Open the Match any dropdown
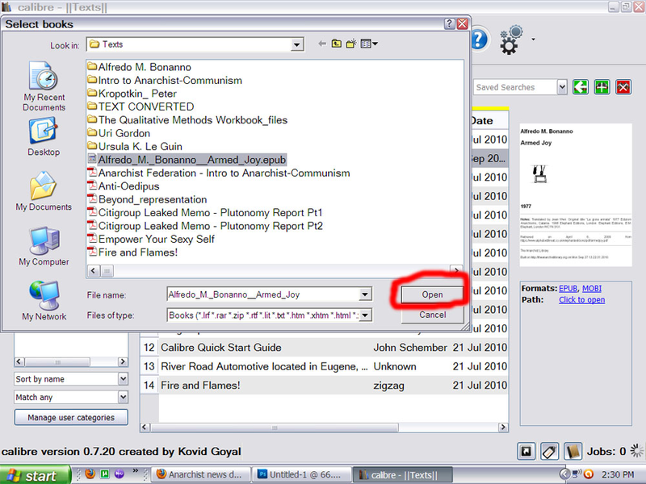Screen dimensions: 646x484 (x=123, y=397)
